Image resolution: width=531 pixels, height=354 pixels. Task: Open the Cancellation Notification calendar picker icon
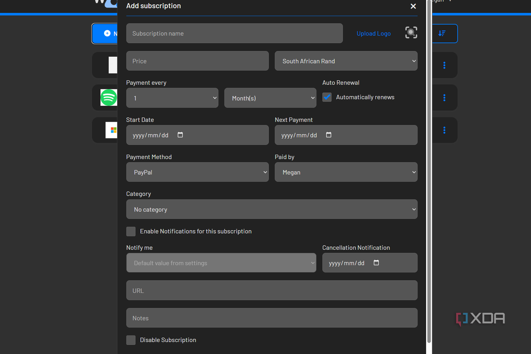376,263
